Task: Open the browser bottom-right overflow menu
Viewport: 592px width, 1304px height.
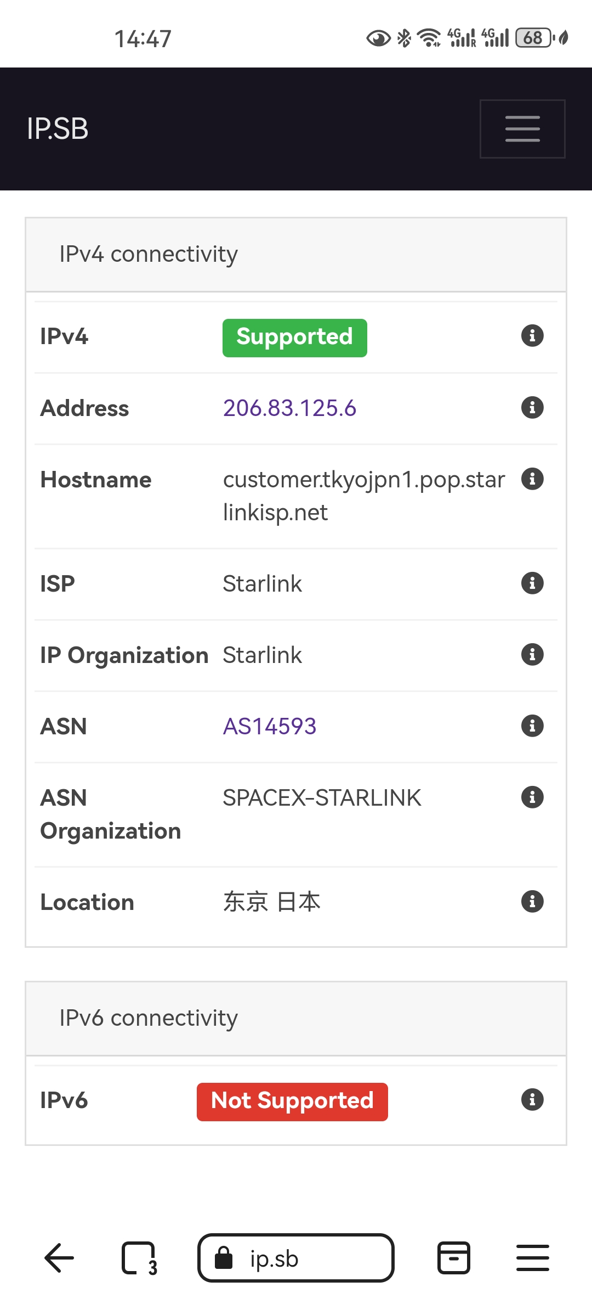Action: click(x=532, y=1258)
